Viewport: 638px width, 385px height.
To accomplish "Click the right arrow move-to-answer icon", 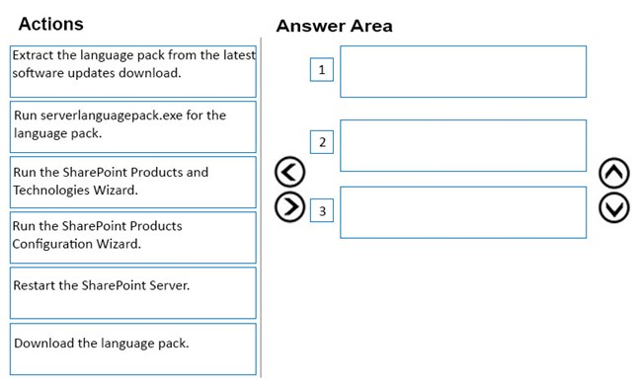I will pyautogui.click(x=289, y=207).
